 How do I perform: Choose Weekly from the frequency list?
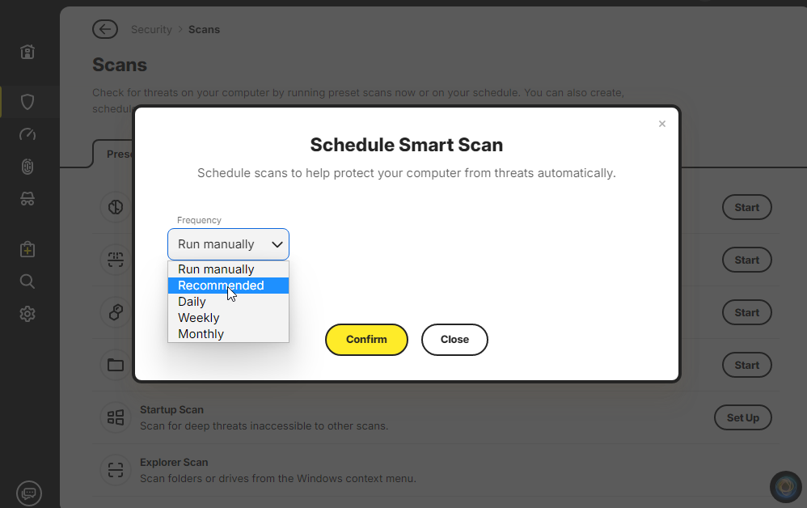[x=229, y=318]
